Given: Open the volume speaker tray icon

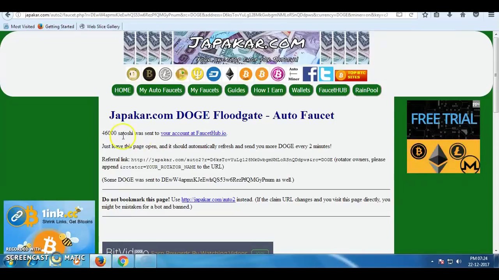Looking at the screenshot, I should point(459,262).
